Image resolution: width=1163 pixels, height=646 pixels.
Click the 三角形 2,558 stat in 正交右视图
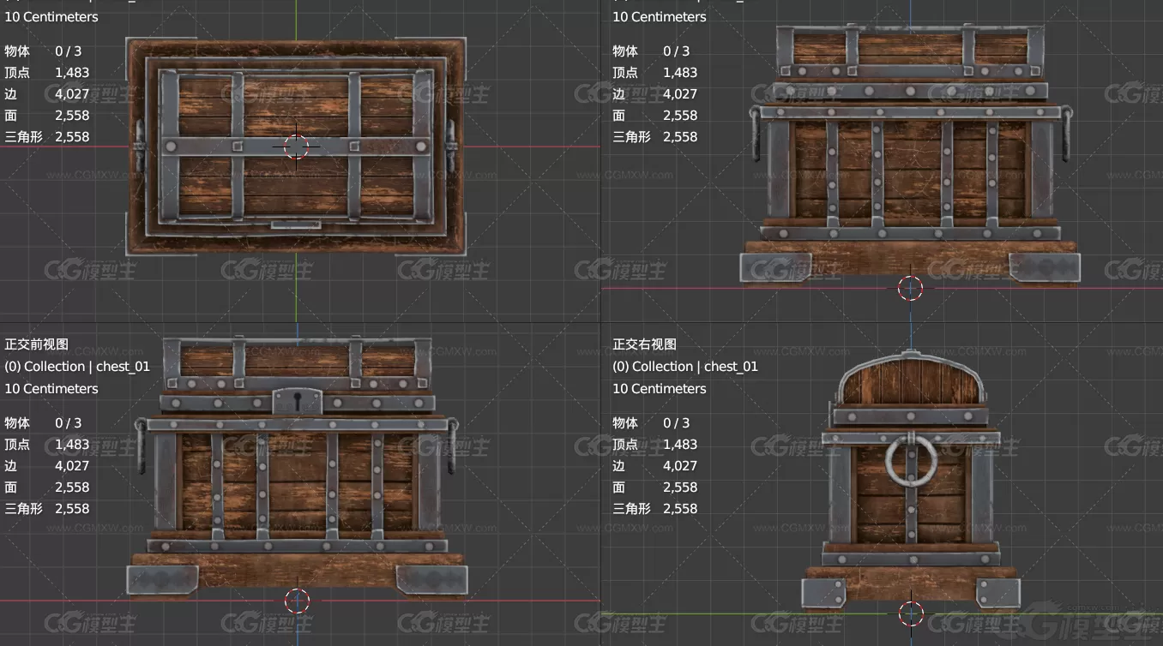(654, 509)
